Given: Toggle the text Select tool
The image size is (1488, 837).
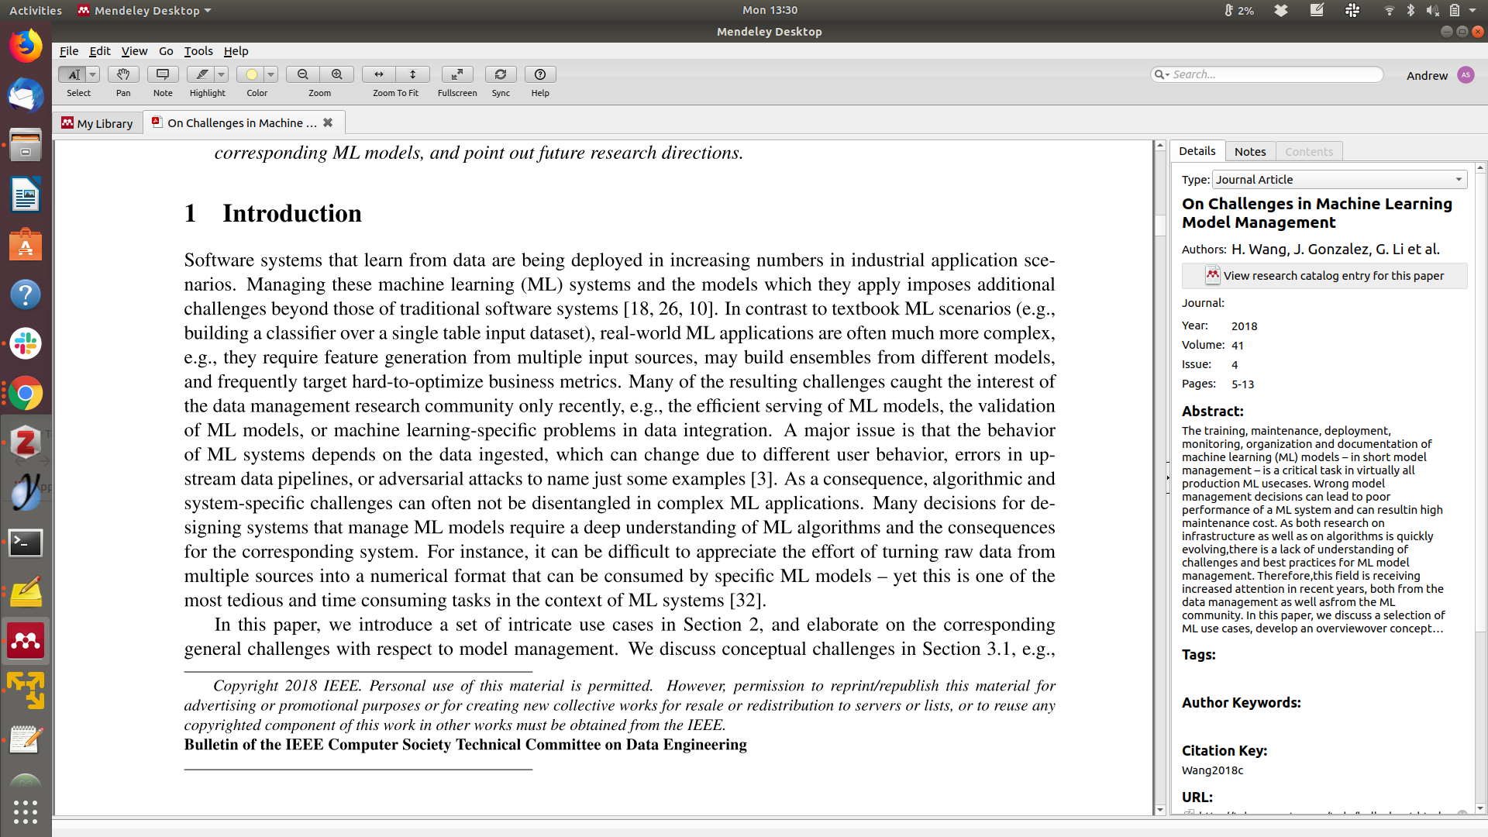Looking at the screenshot, I should (x=73, y=74).
